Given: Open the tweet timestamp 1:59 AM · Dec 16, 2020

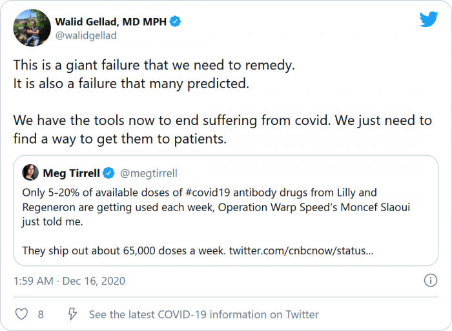Looking at the screenshot, I should coord(70,281).
